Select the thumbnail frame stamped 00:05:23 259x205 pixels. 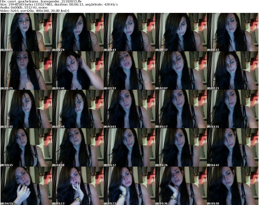click(x=129, y=186)
